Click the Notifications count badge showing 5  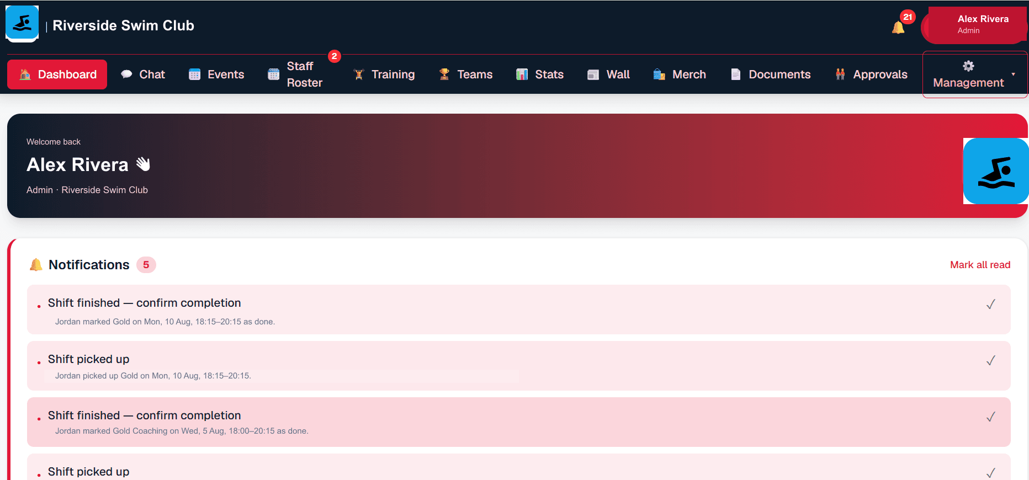click(x=146, y=265)
